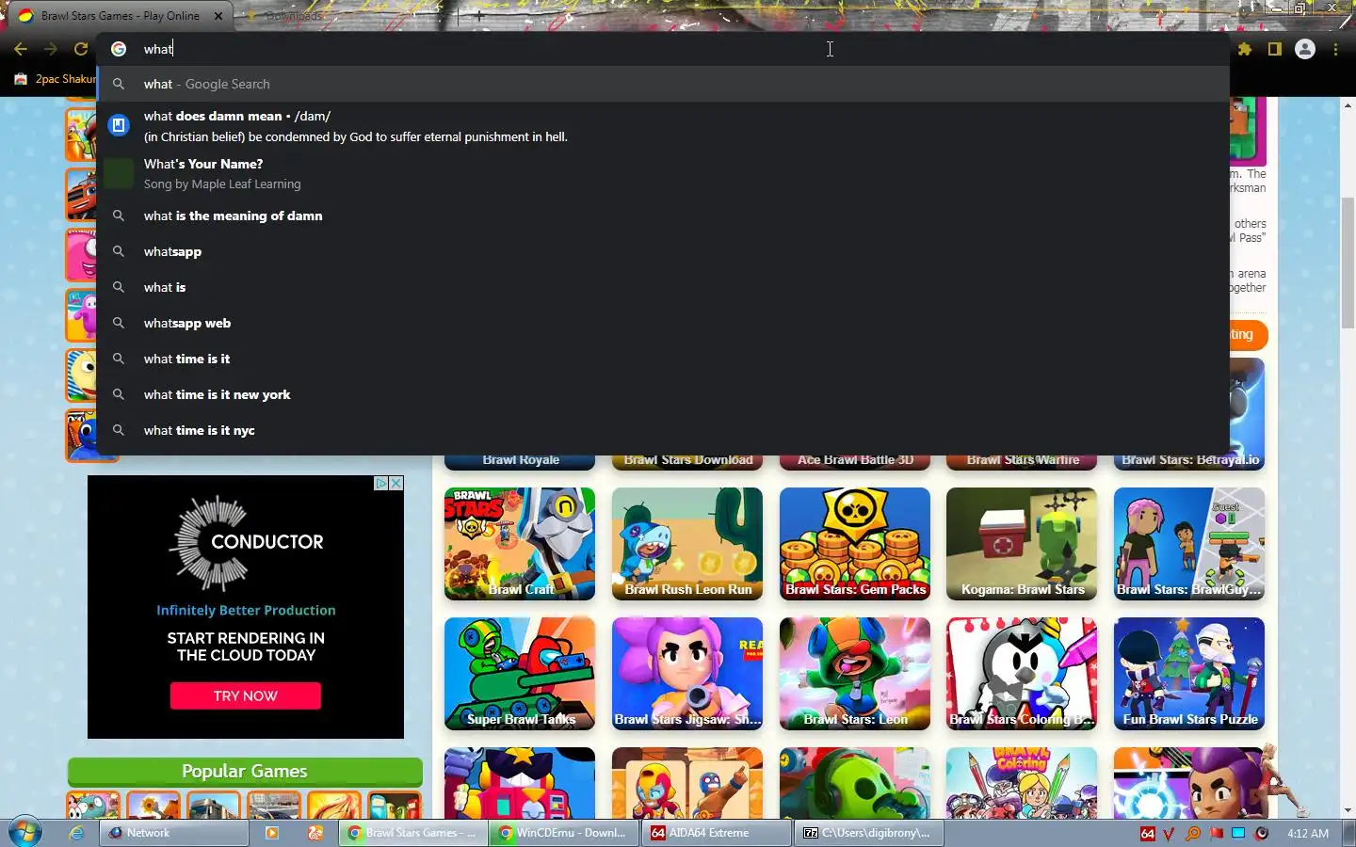Viewport: 1356px width, 847px height.
Task: Open the Chrome profile avatar icon
Action: (1305, 49)
